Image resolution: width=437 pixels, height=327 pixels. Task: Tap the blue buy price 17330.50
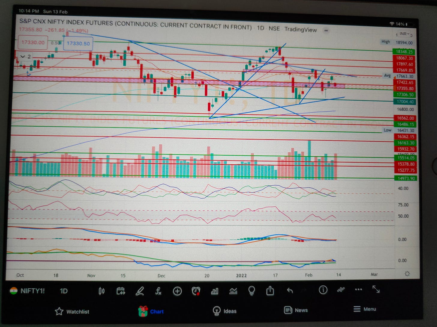tap(78, 43)
